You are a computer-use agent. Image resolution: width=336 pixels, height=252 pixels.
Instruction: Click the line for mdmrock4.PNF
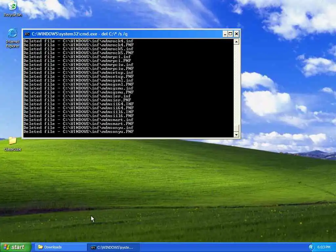click(79, 45)
